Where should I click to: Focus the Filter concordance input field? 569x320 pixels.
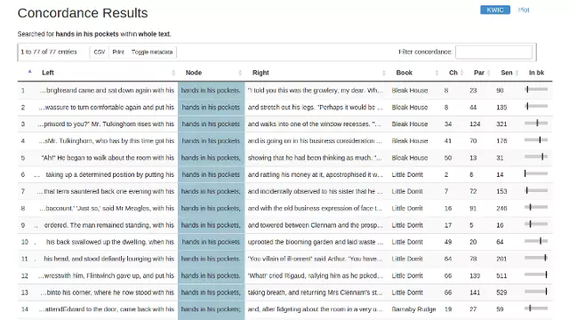[x=494, y=52]
